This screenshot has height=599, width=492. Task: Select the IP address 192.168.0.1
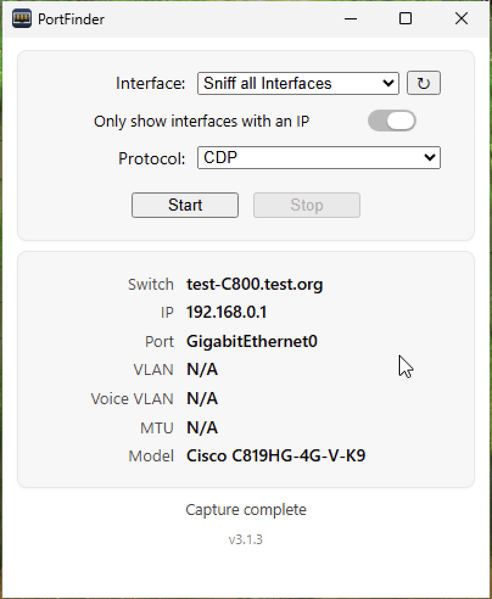coord(227,312)
